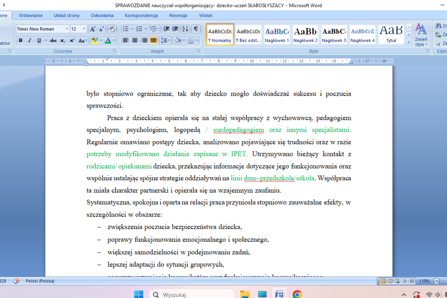Viewport: 447px width, 298px height.
Task: Open the Układ strony tab
Action: coord(67,16)
